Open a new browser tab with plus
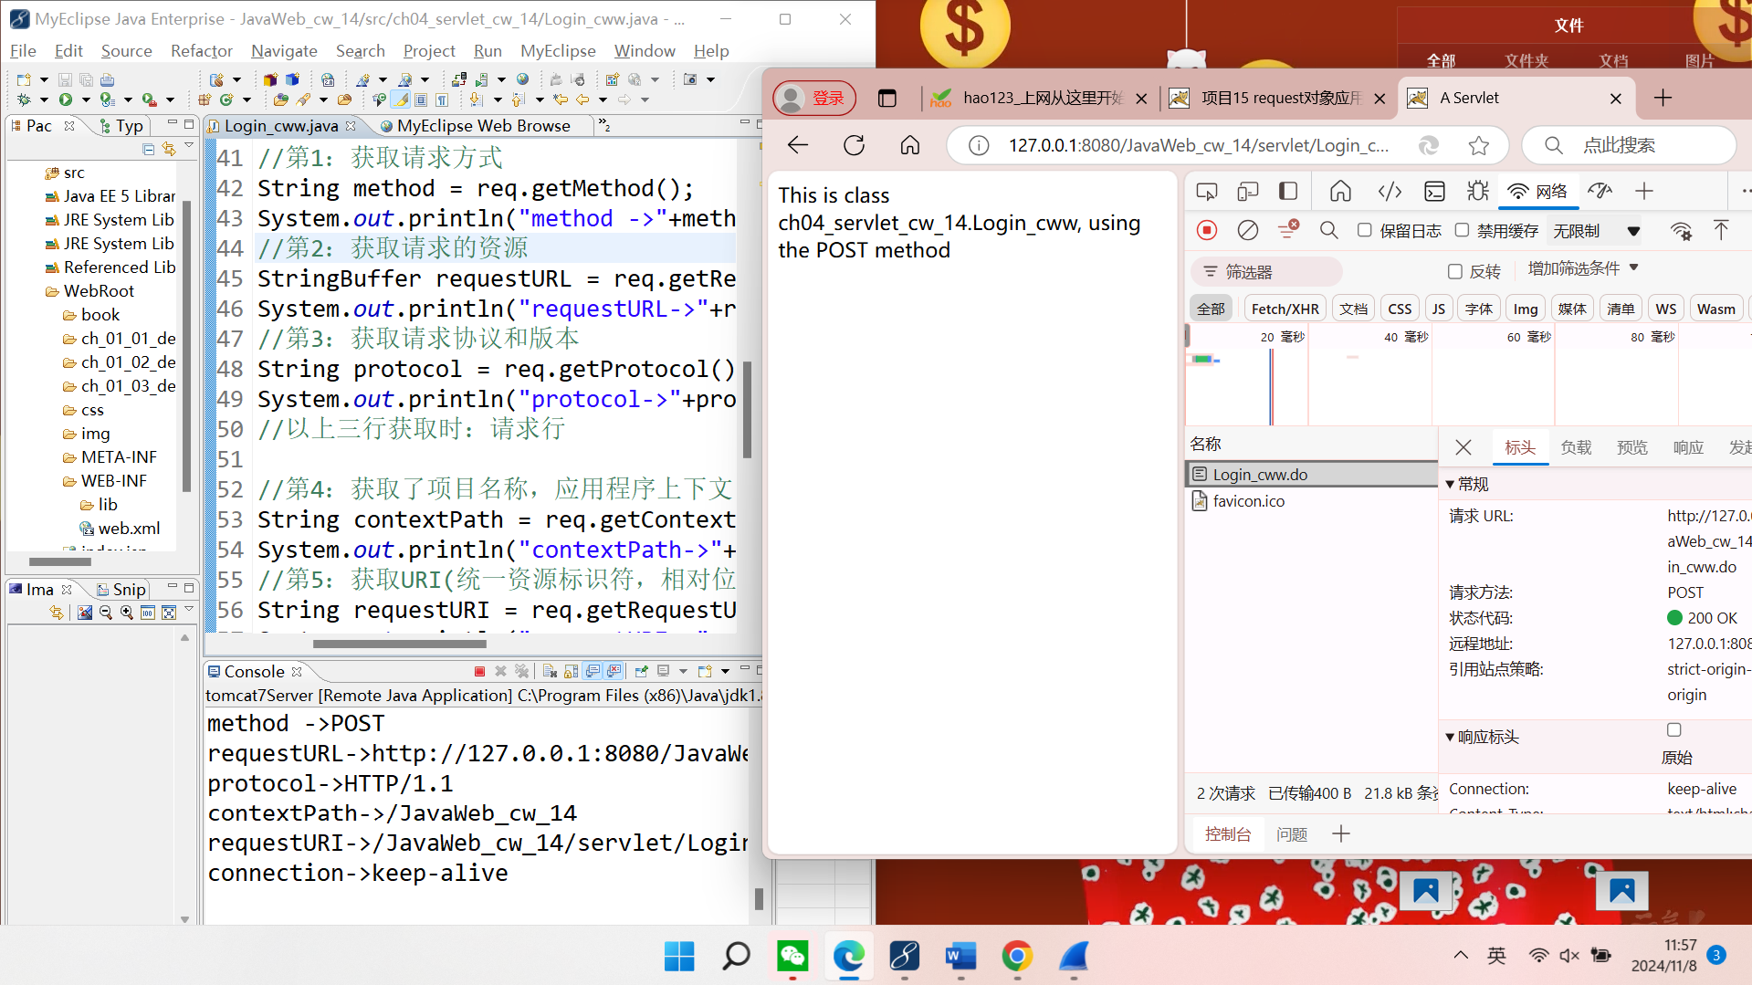This screenshot has width=1752, height=985. [x=1663, y=98]
